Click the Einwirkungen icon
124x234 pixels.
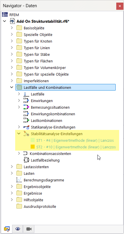tap(26, 101)
